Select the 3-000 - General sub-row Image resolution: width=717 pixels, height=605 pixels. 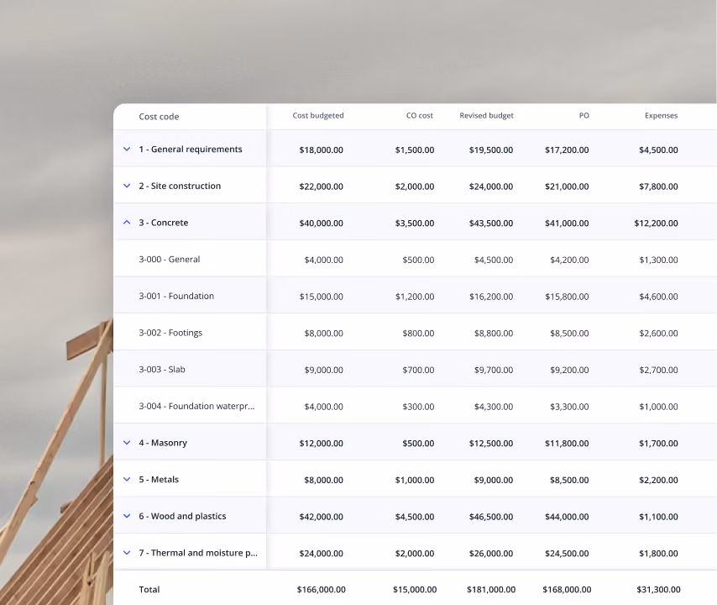(415, 259)
